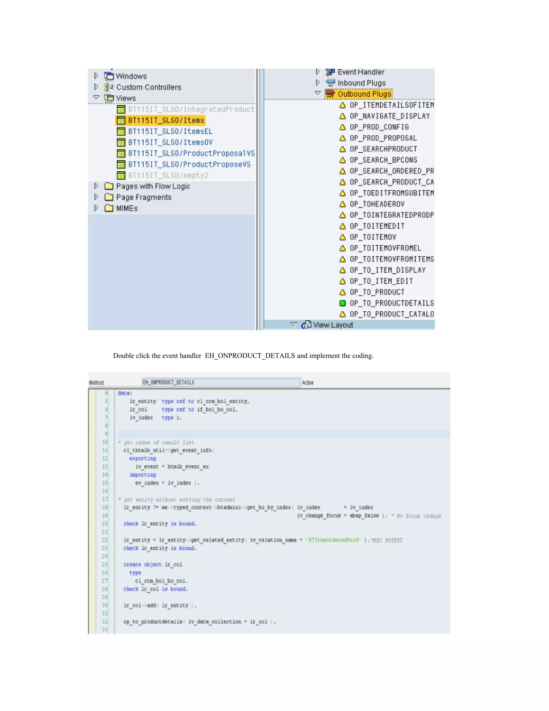Expand the MIMEs folder
549x711 pixels.
[96, 208]
